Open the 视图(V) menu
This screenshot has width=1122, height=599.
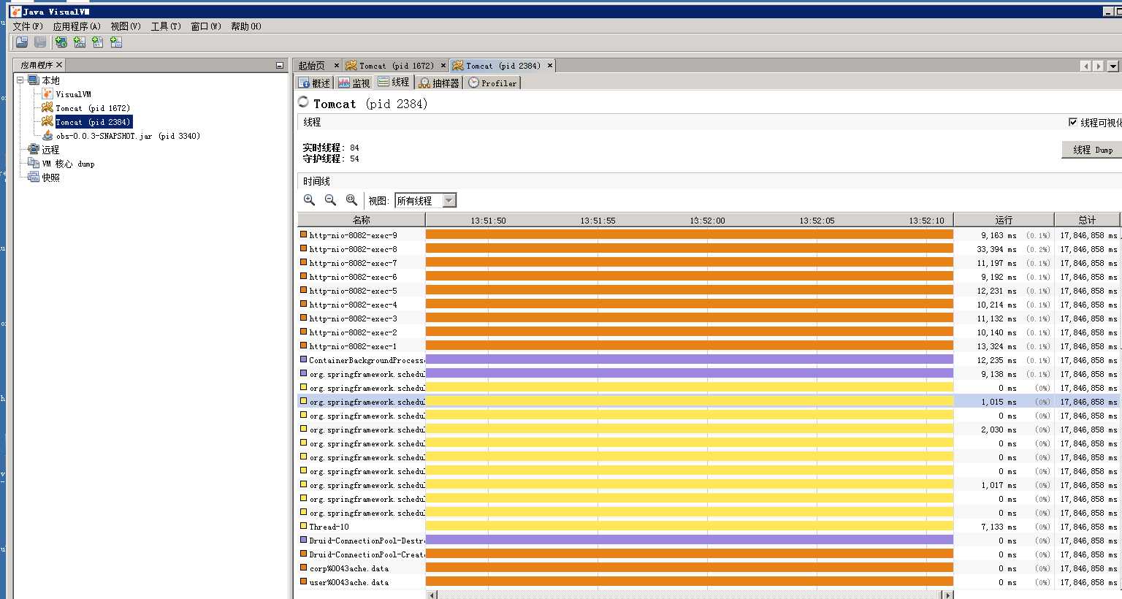click(126, 26)
